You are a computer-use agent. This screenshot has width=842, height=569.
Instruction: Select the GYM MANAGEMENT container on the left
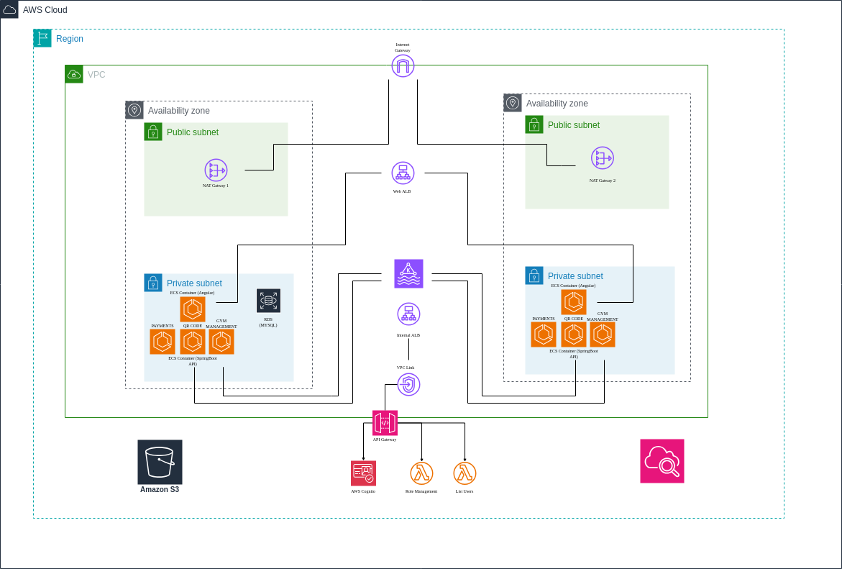(221, 341)
